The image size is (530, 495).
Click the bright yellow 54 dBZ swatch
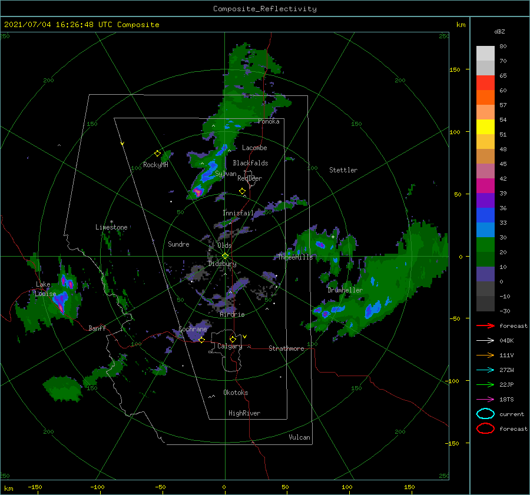(x=485, y=127)
